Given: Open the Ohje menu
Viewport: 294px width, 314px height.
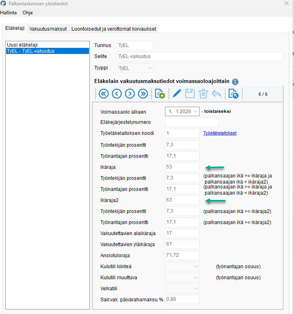Looking at the screenshot, I should (x=28, y=13).
